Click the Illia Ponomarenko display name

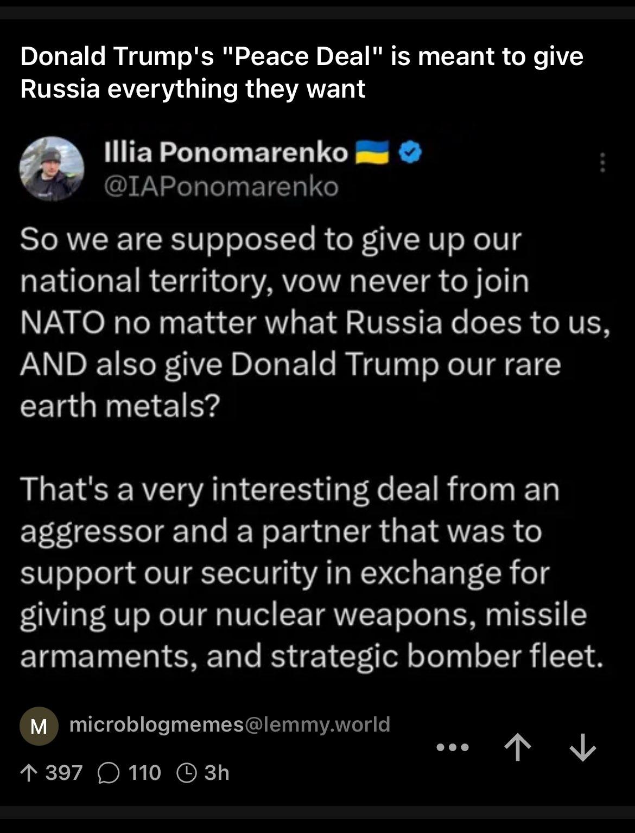coord(226,153)
